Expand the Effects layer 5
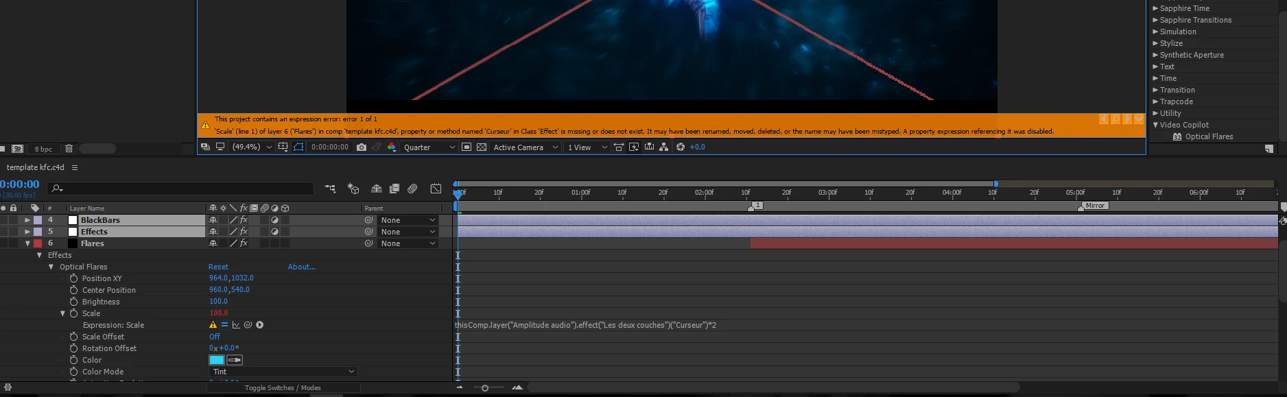This screenshot has width=1287, height=397. 27,232
